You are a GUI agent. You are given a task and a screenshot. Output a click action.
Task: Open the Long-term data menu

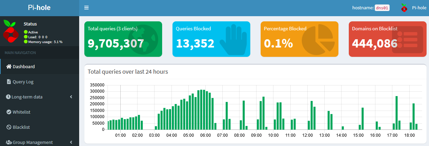[x=40, y=97]
